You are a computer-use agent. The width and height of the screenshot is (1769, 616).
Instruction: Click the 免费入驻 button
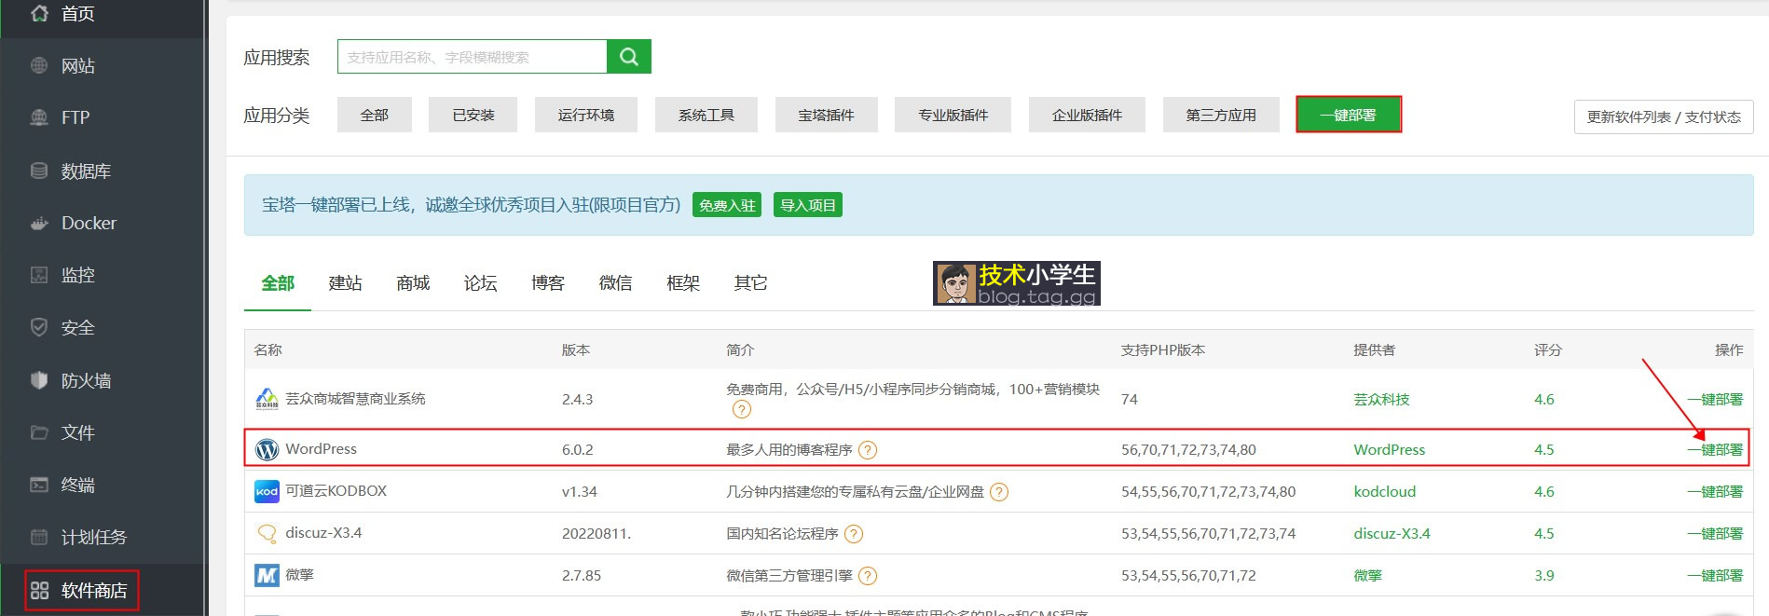727,205
